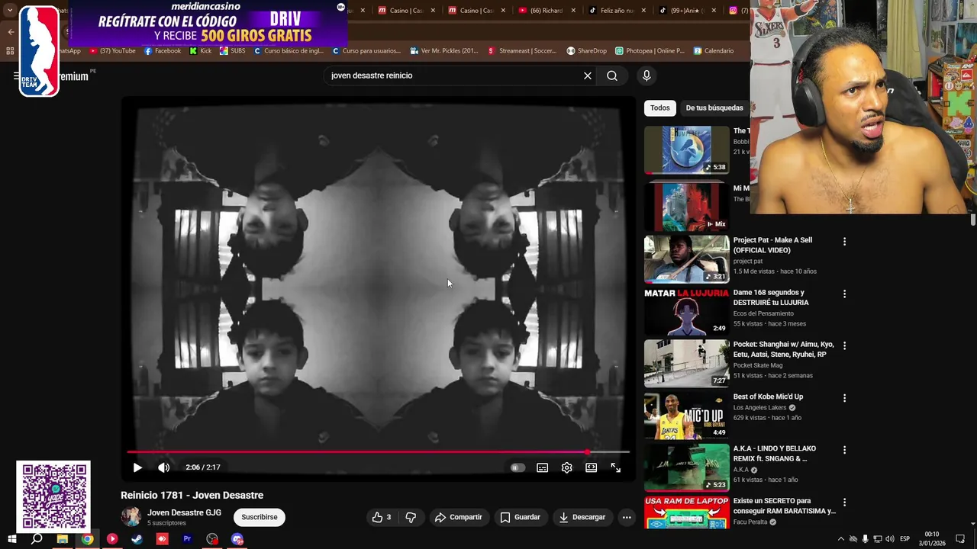Open 'Best of Kobe Mic'd Up' title
Image resolution: width=977 pixels, height=549 pixels.
tap(768, 396)
